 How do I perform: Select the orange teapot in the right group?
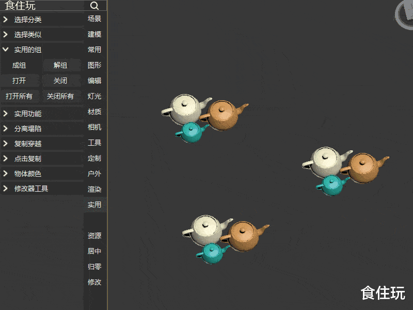click(x=365, y=167)
